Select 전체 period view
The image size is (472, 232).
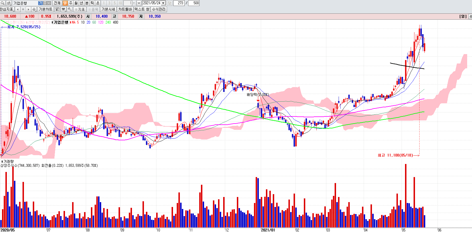tap(57, 3)
